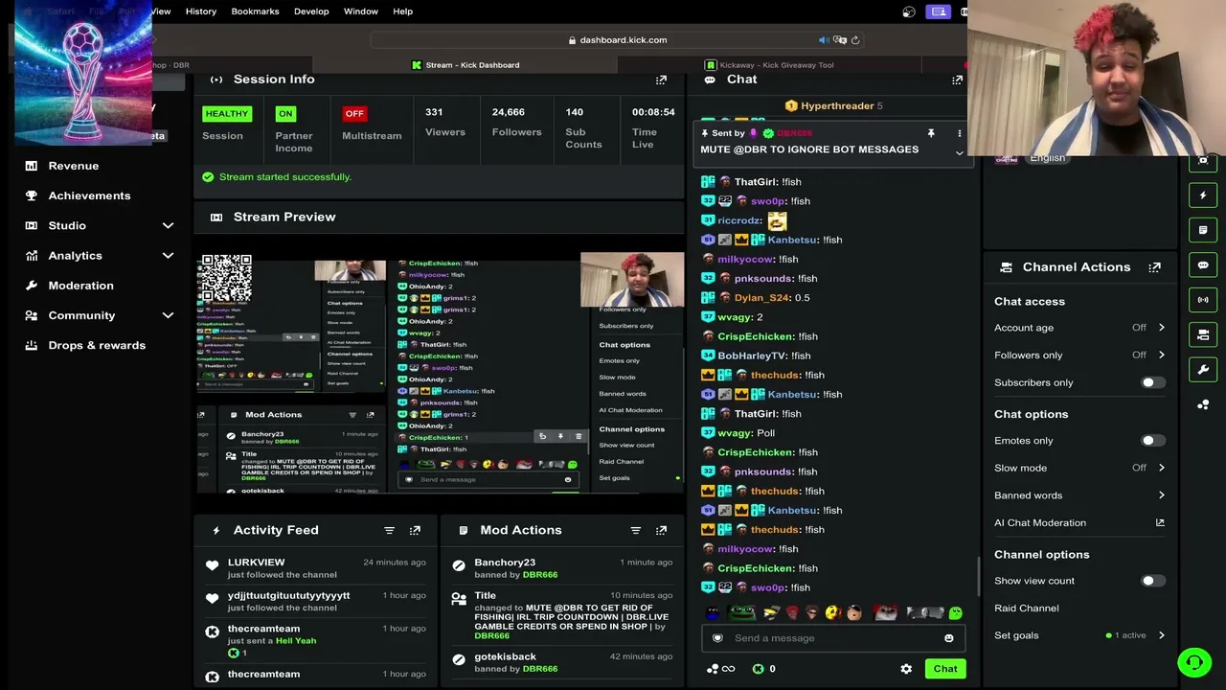This screenshot has height=690, width=1226.
Task: Click username riccrodz in chat
Action: coord(739,220)
